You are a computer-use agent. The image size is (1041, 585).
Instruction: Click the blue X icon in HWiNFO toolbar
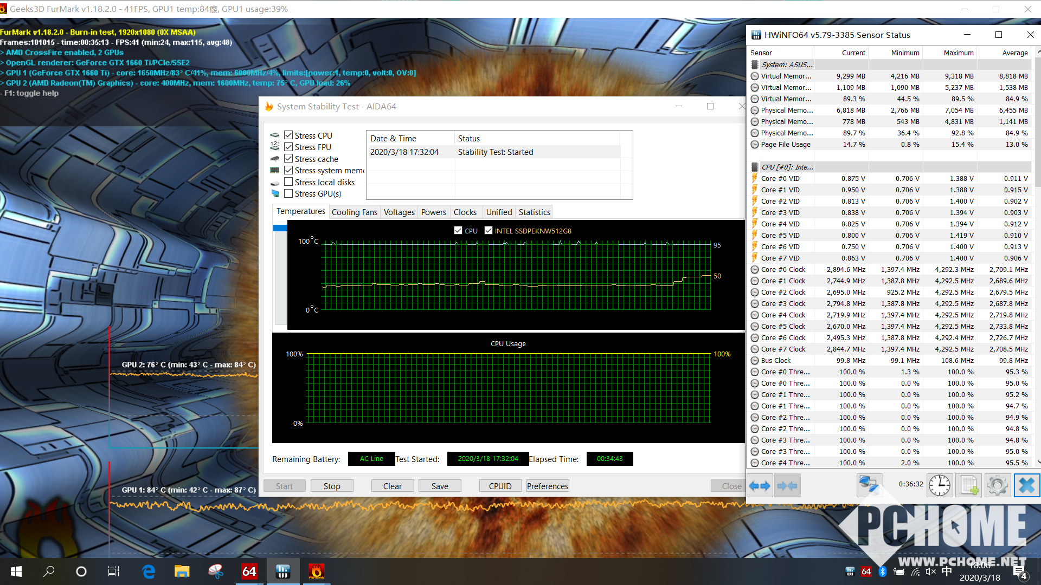pos(1026,485)
